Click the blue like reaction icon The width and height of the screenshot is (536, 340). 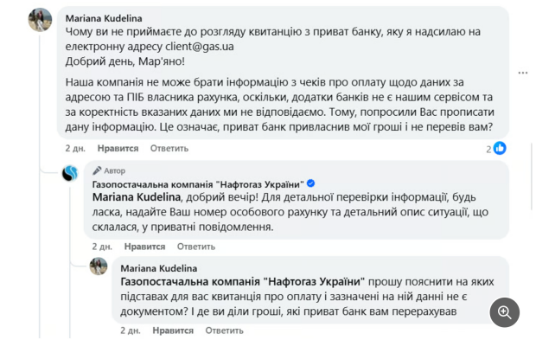[x=500, y=149]
